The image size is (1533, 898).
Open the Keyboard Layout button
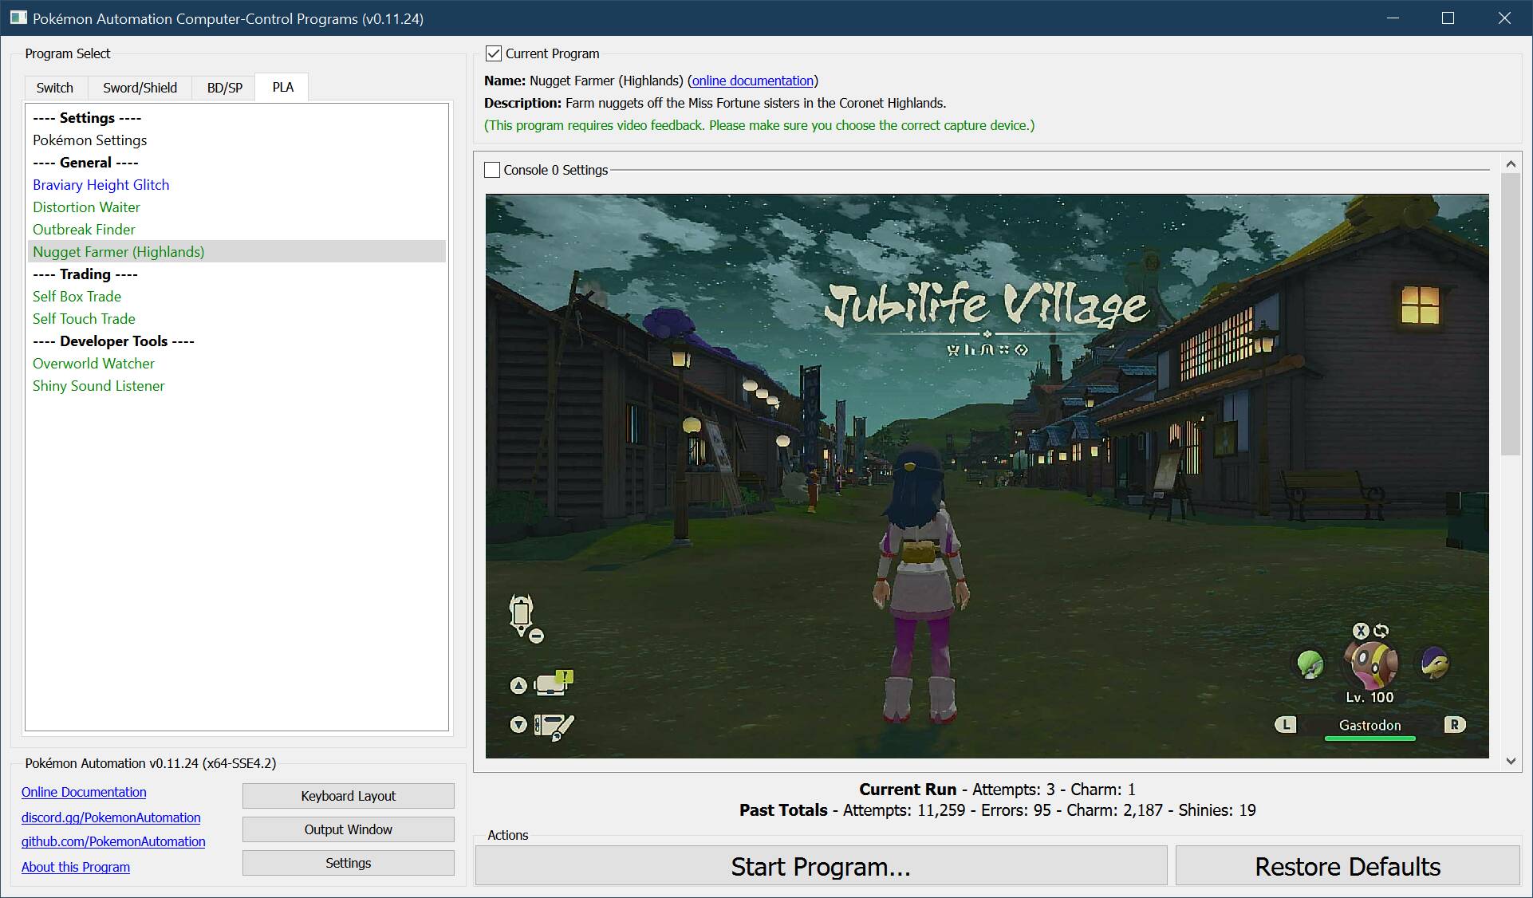point(348,796)
